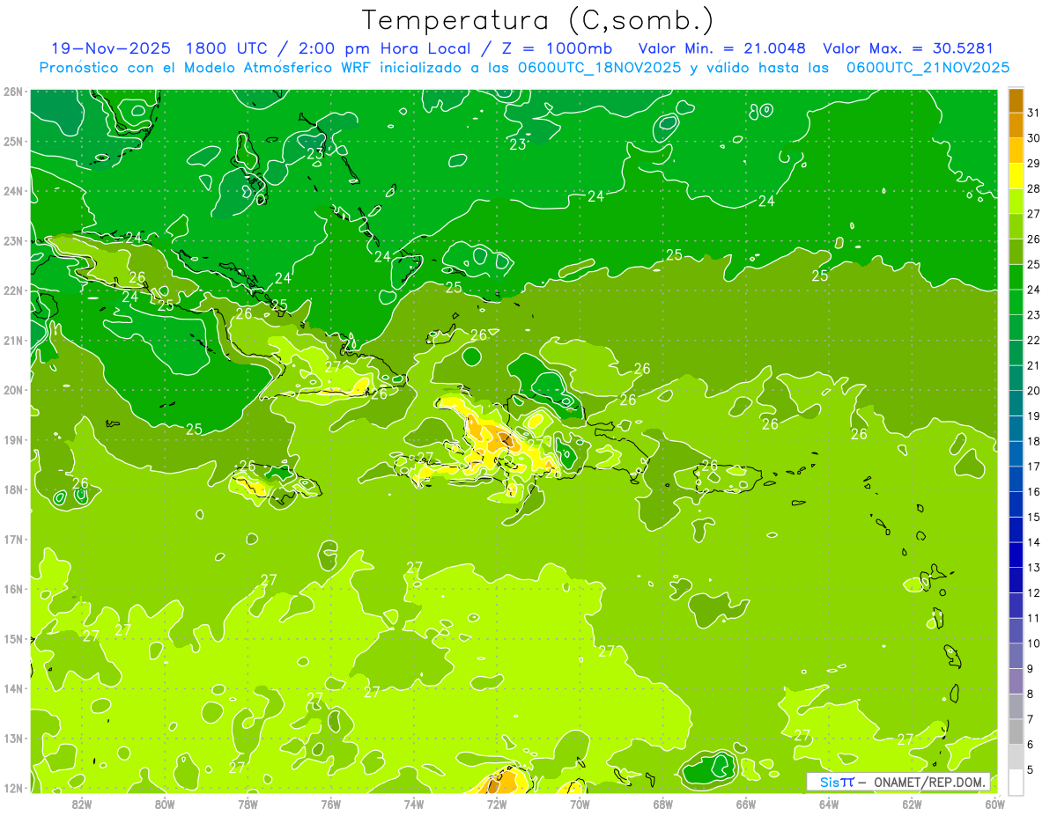This screenshot has height=816, width=1057.
Task: Click the gray swatch between legend 6 and 7
Action: point(1016,731)
